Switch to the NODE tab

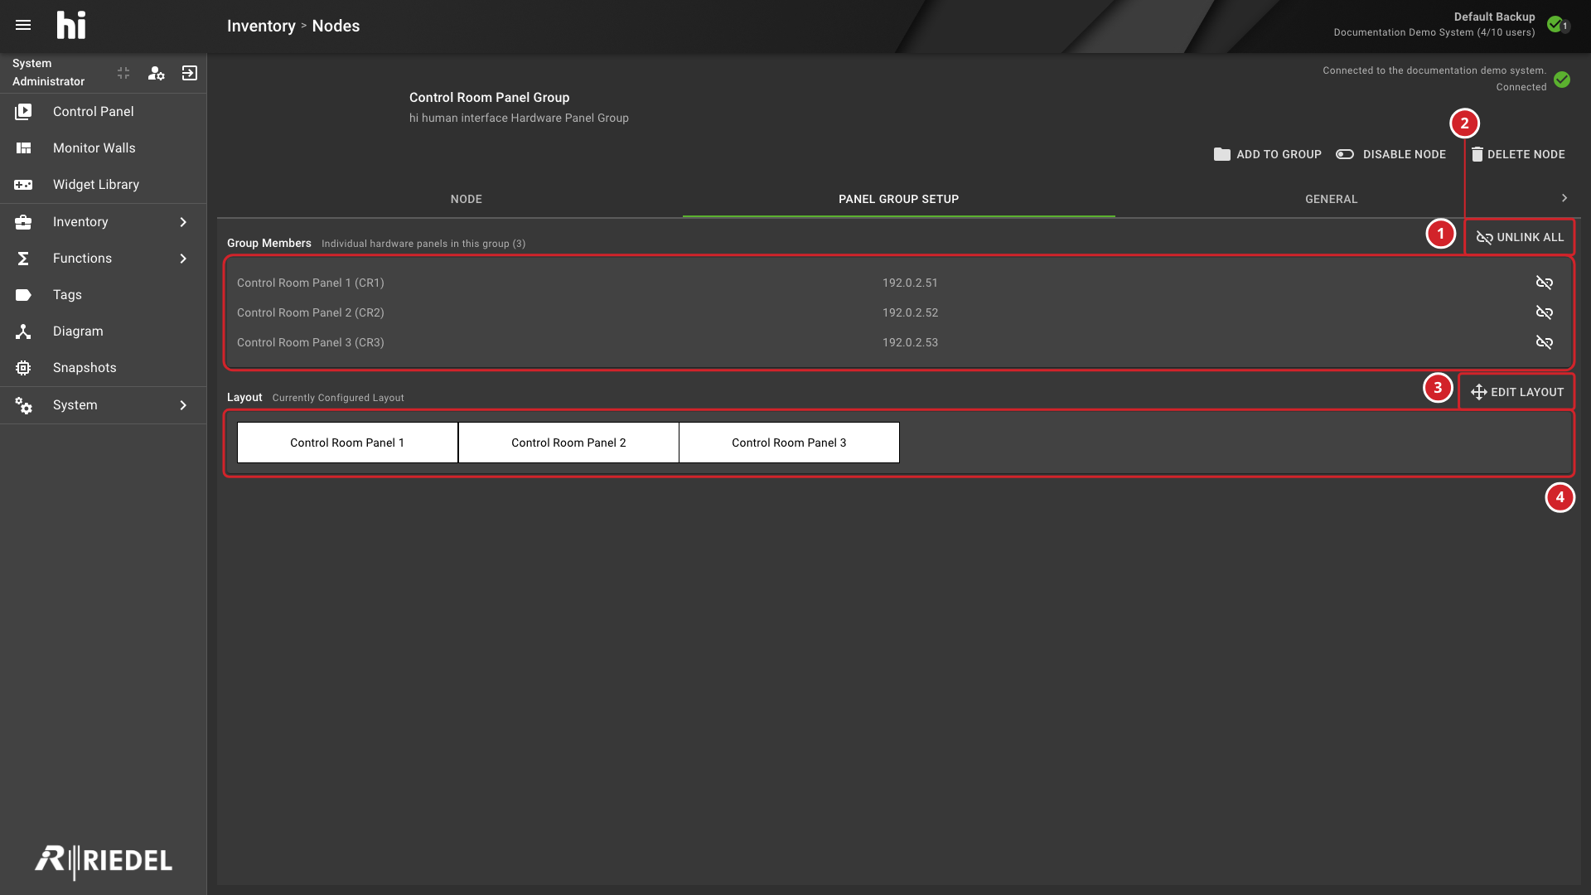click(467, 199)
